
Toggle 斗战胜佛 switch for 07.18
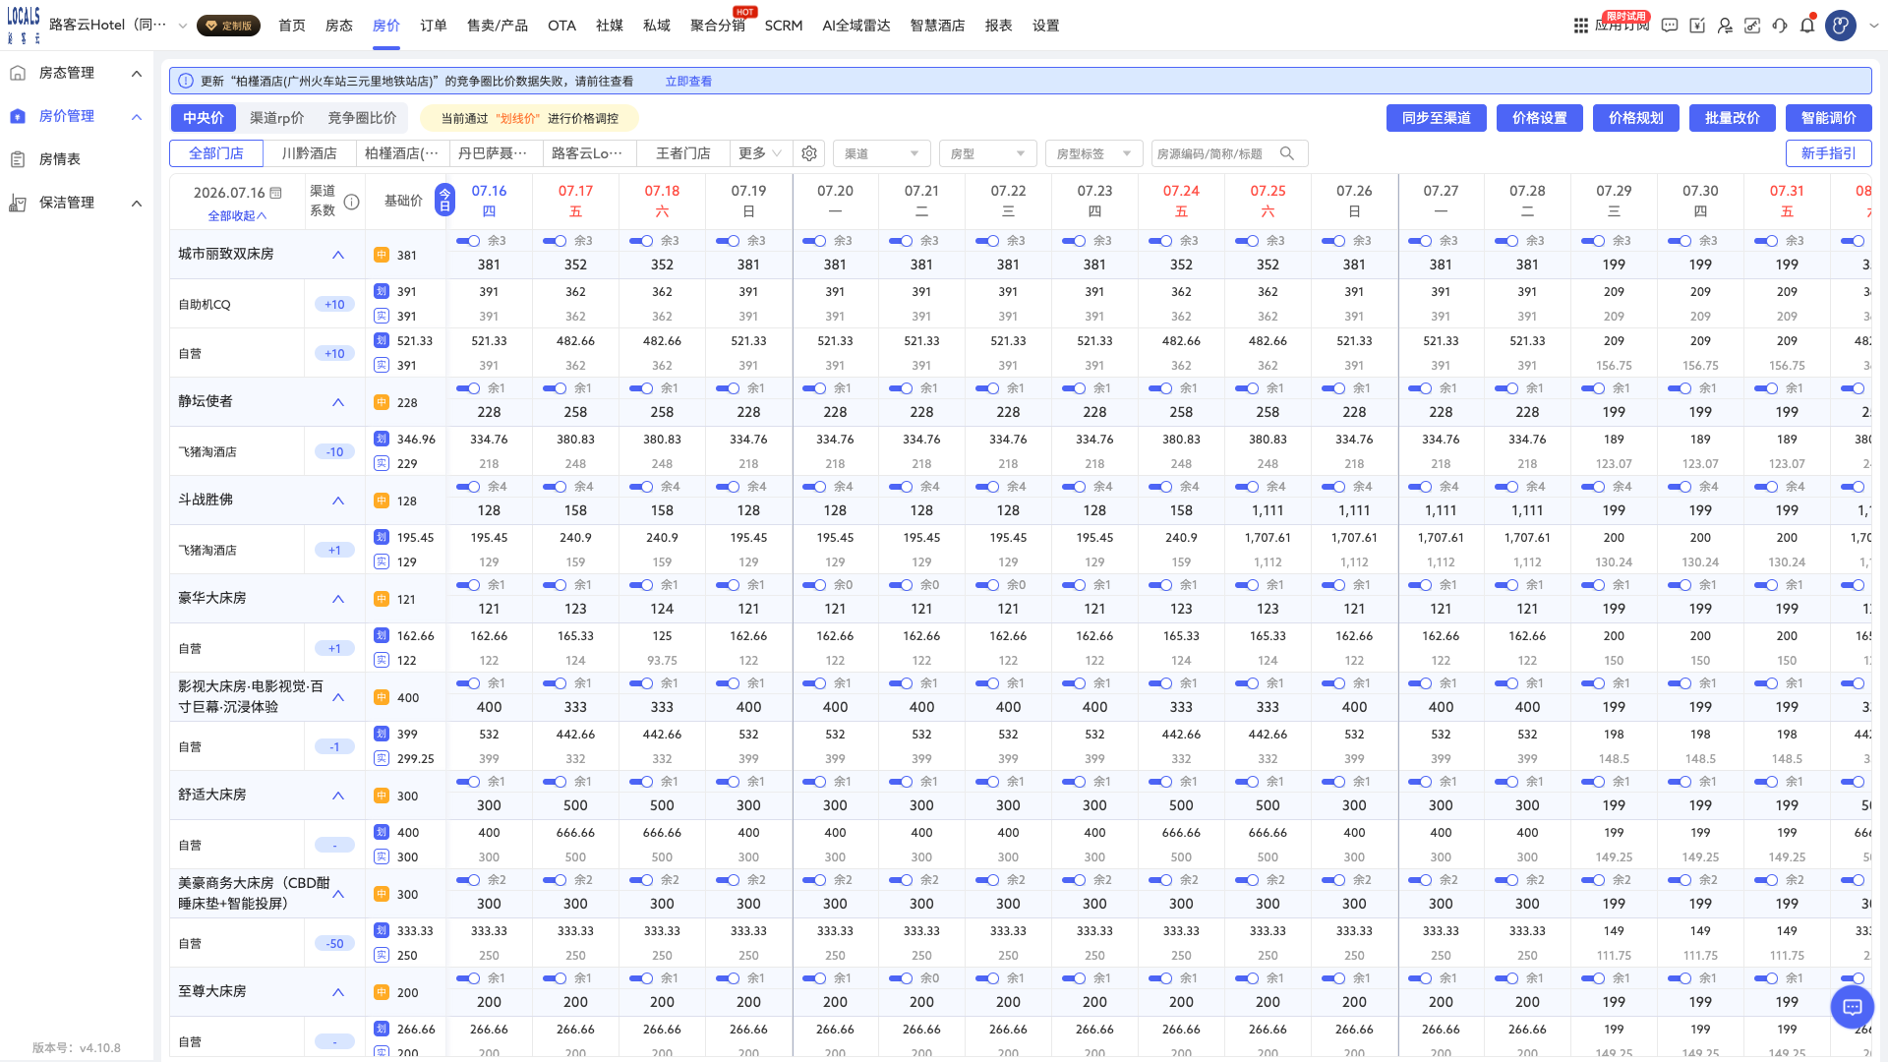(x=641, y=487)
